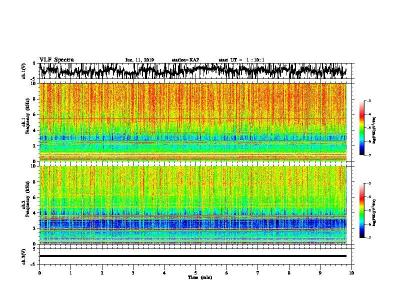Click the "station=KAP" header label
The height and width of the screenshot is (306, 396).
coord(185,60)
